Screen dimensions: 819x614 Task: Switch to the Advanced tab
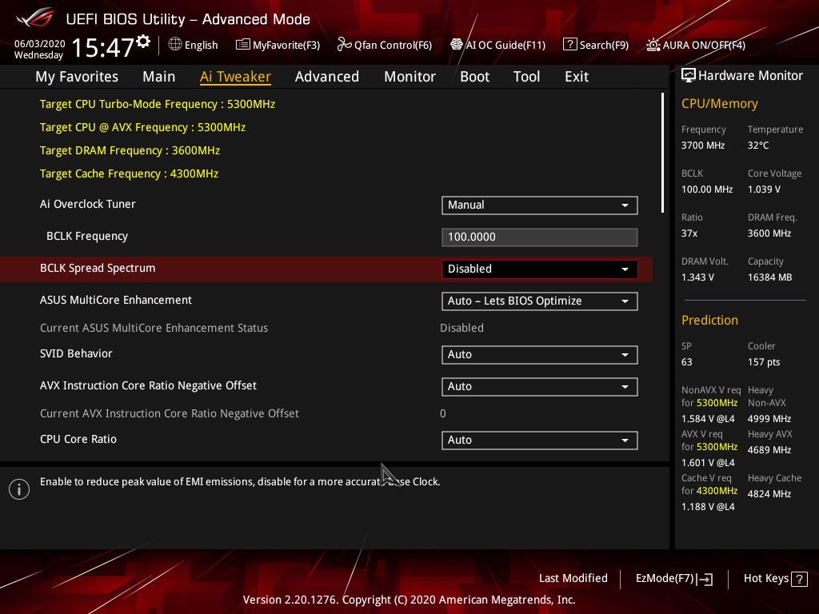[x=327, y=77]
